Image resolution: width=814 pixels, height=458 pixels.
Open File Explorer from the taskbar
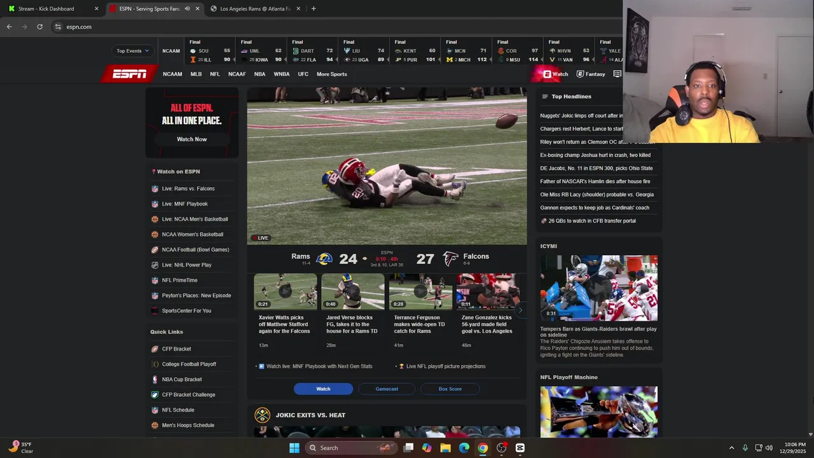click(445, 448)
